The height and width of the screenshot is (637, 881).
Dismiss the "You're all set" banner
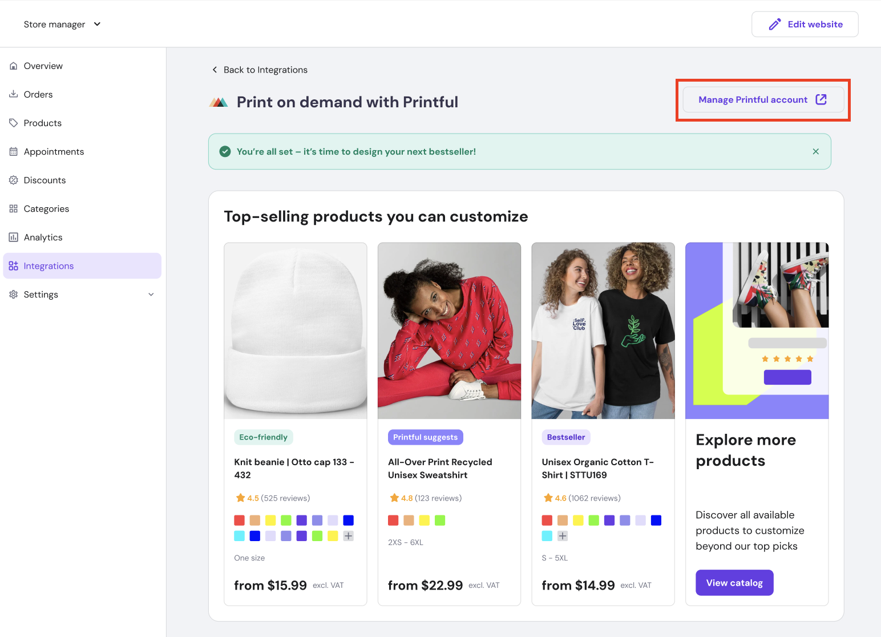(815, 152)
